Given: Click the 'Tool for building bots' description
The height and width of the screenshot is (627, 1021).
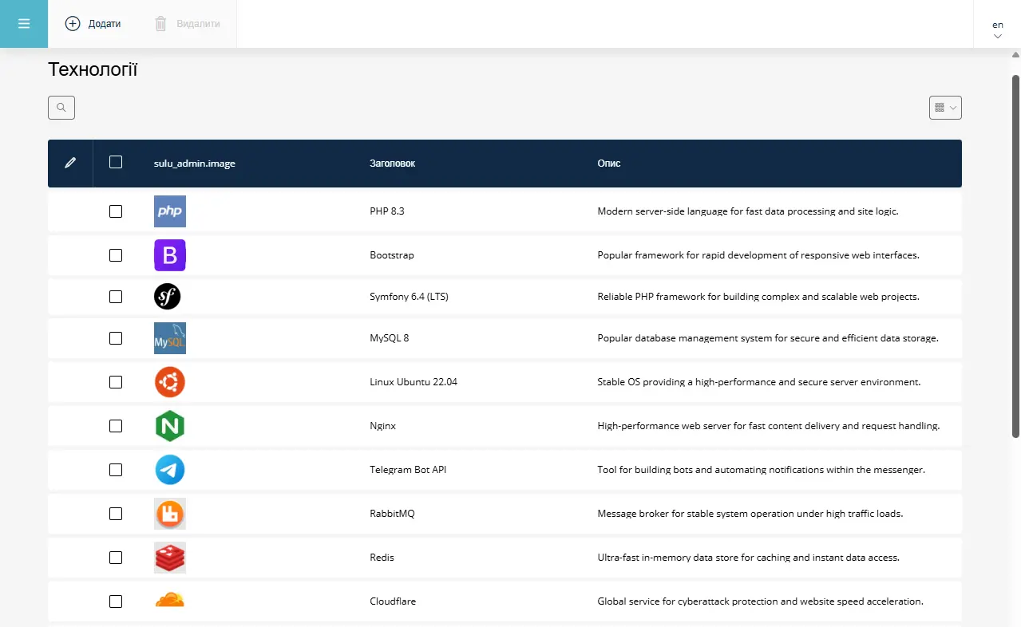Looking at the screenshot, I should point(762,470).
